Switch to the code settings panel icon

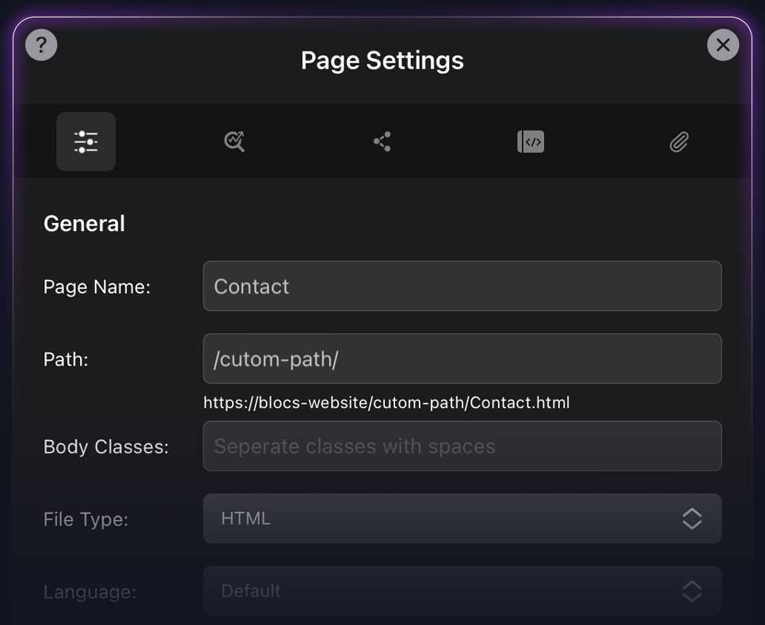tap(531, 142)
